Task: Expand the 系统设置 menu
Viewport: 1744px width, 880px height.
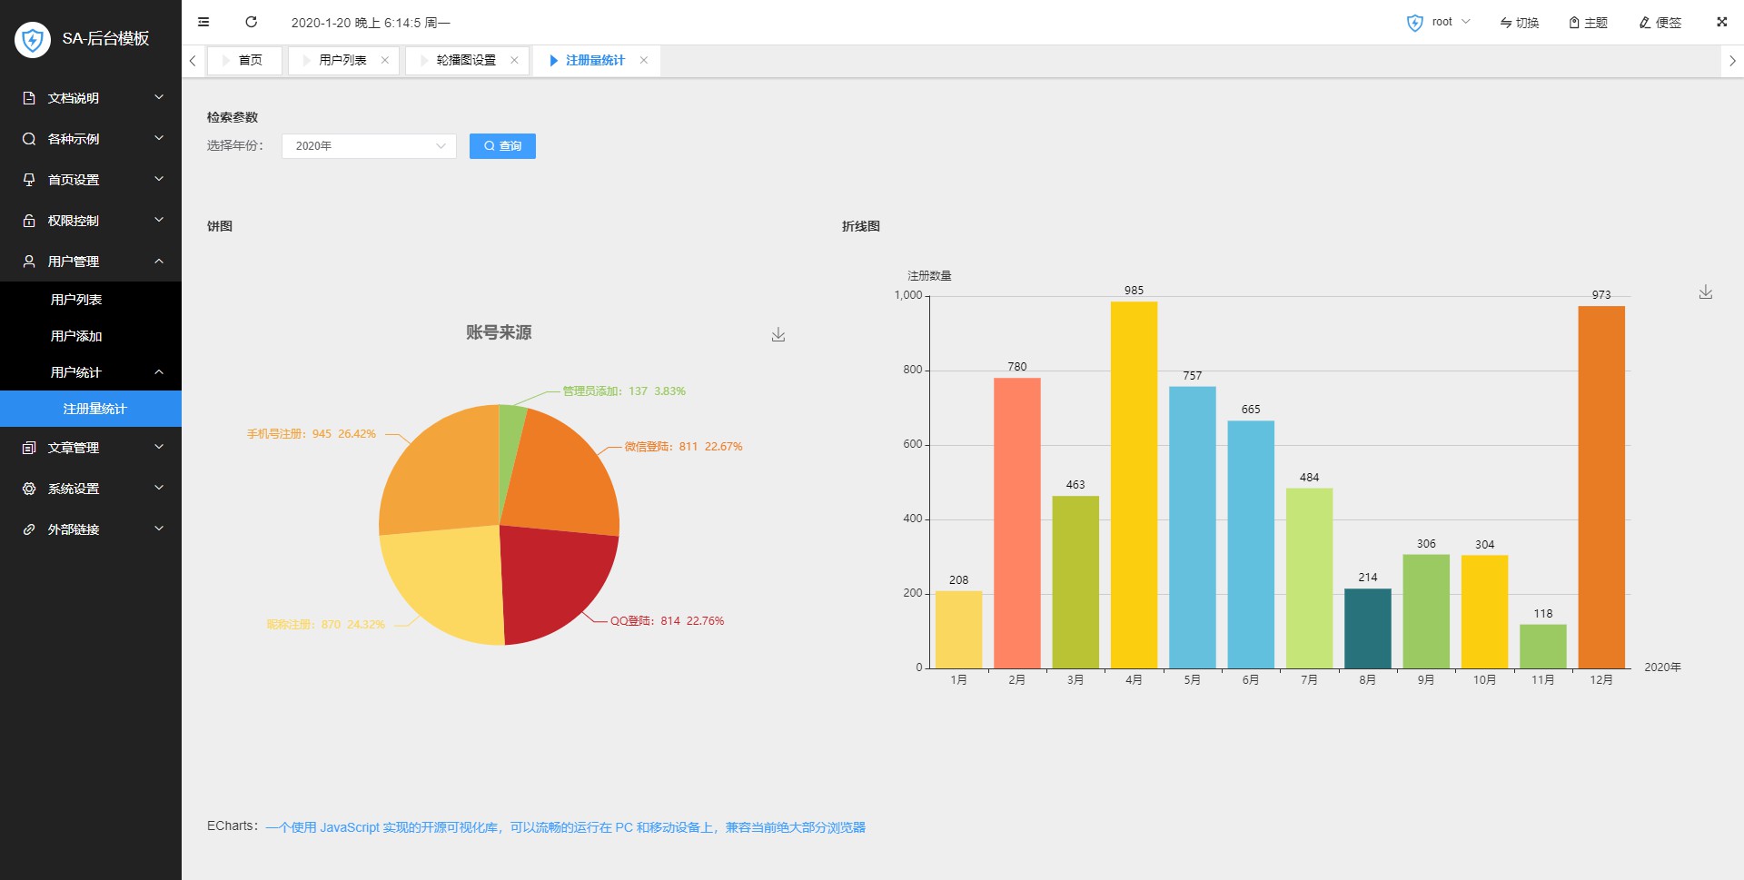Action: point(91,489)
